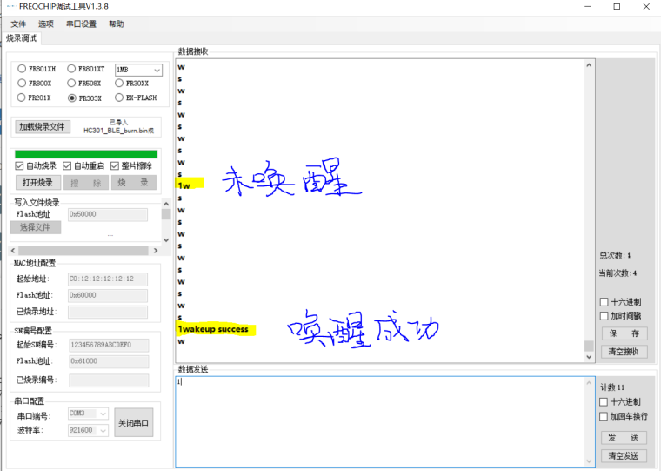Enable 十六进制 display in receive panel
The width and height of the screenshot is (661, 471).
coord(604,302)
